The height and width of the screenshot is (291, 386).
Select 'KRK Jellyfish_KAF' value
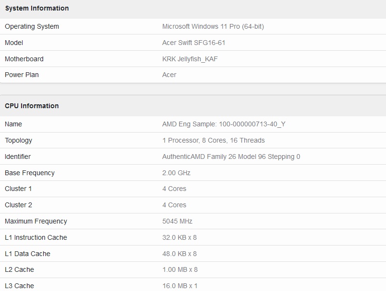click(x=190, y=59)
